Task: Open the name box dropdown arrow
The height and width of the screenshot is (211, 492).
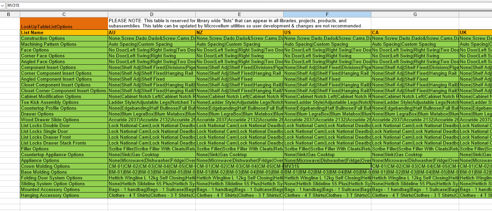Action: [x=2, y=5]
